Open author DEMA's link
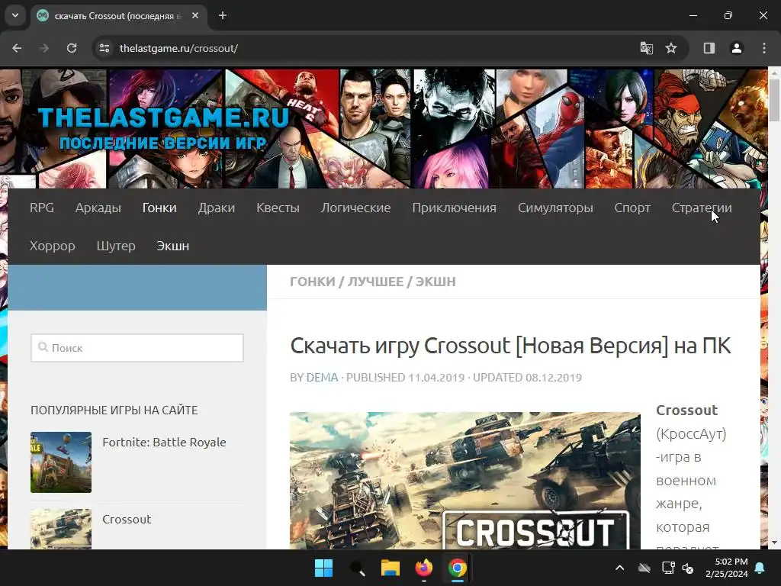Image resolution: width=781 pixels, height=586 pixels. tap(323, 377)
